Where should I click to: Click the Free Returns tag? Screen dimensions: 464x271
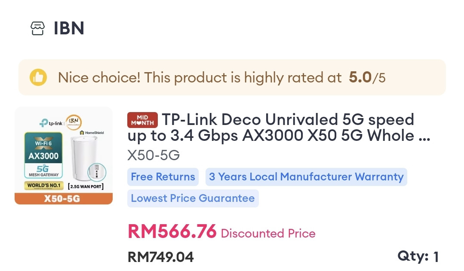(163, 177)
